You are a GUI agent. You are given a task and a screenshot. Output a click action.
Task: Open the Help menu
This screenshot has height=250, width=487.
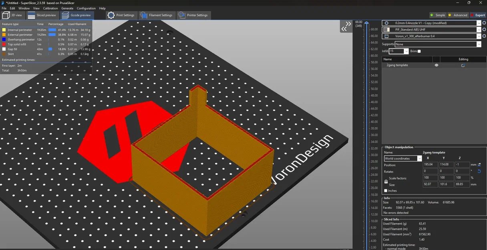pos(102,8)
